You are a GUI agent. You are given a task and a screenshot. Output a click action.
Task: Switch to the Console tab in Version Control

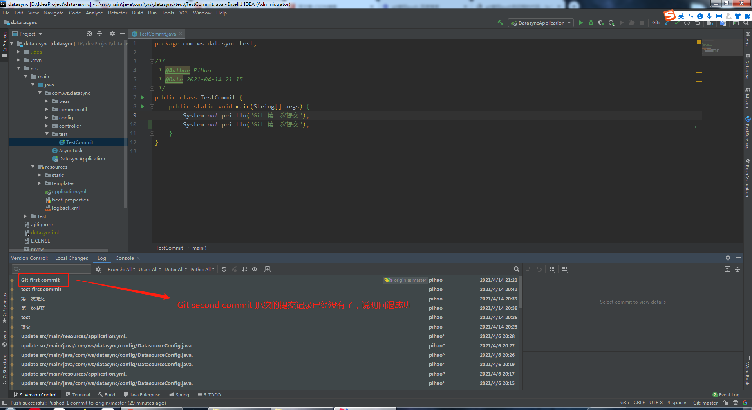[x=124, y=258]
